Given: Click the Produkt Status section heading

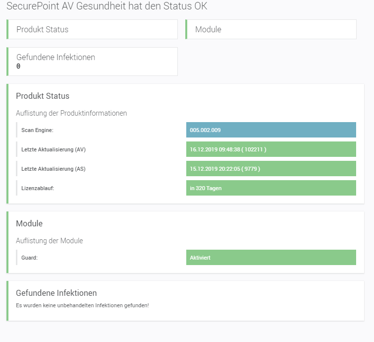Looking at the screenshot, I should click(x=43, y=96).
